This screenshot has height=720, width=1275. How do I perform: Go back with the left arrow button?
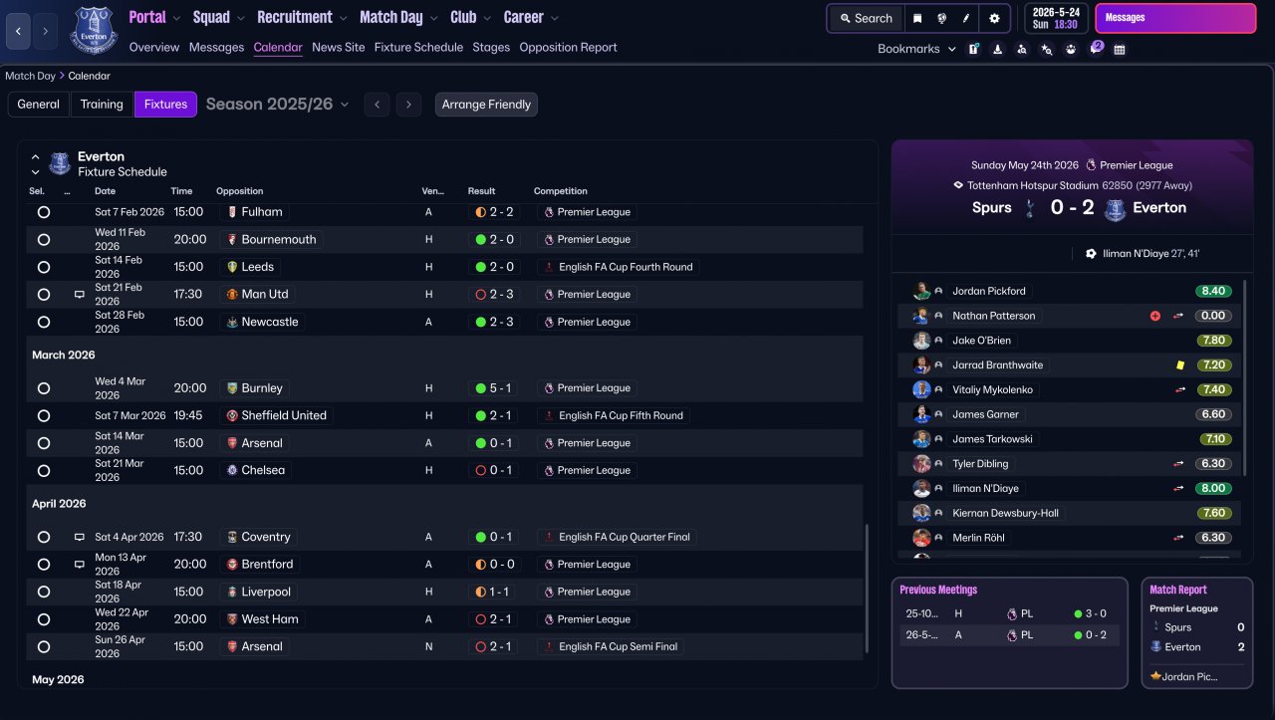(18, 31)
